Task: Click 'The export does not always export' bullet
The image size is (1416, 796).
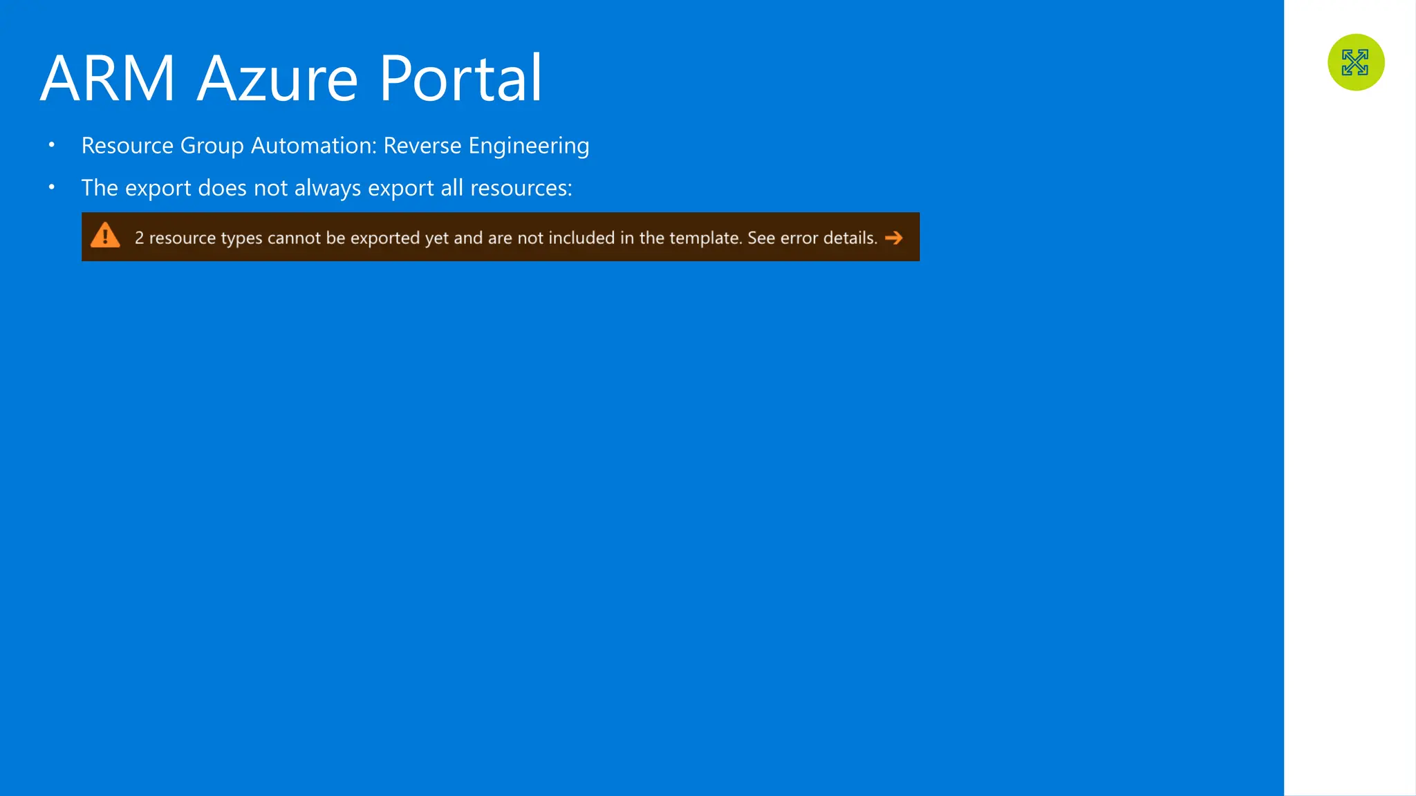Action: point(326,188)
